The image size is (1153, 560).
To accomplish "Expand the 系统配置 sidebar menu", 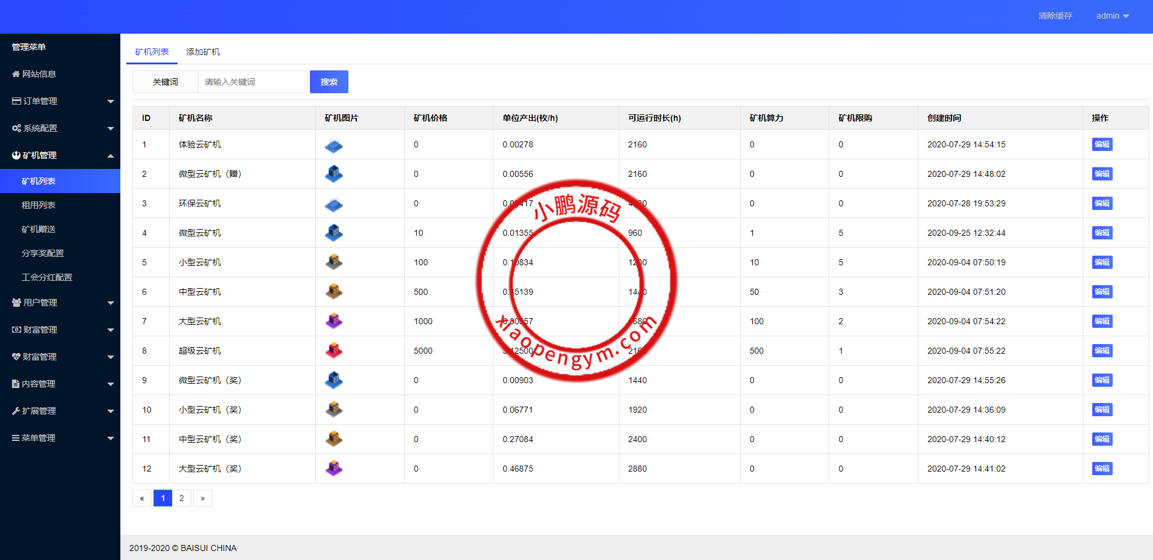I will (60, 128).
